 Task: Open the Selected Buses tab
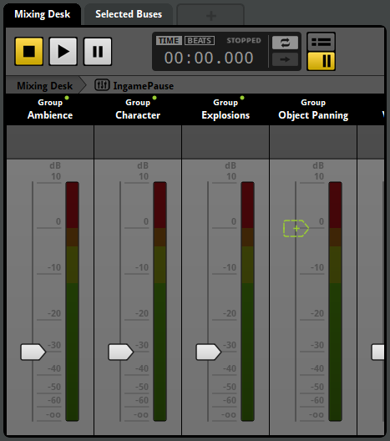coord(129,14)
